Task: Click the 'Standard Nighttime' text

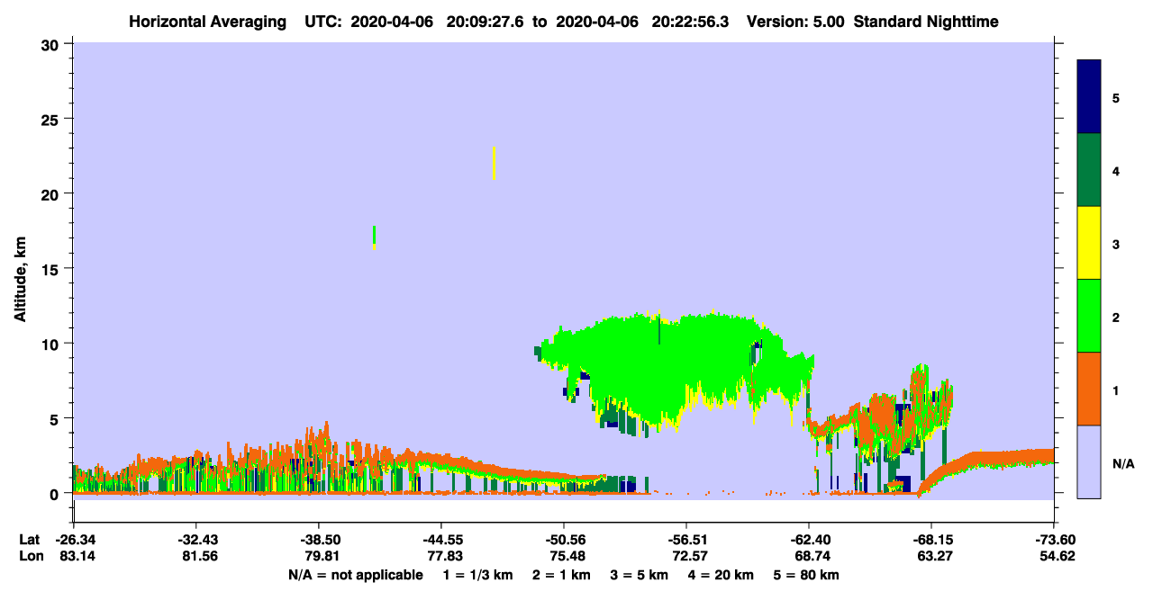Action: point(928,21)
